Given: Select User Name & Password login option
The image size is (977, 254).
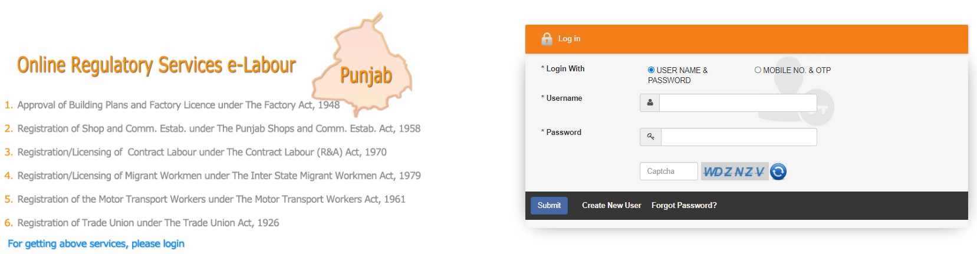Looking at the screenshot, I should pyautogui.click(x=651, y=70).
